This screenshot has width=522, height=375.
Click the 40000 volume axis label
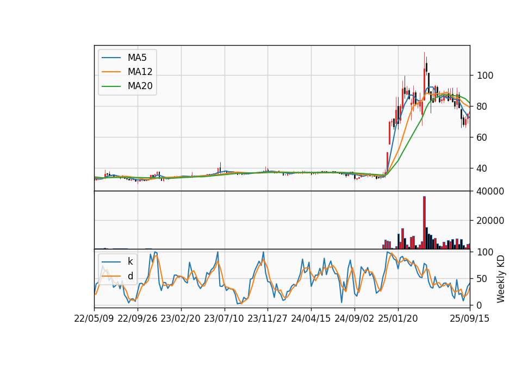pos(490,191)
